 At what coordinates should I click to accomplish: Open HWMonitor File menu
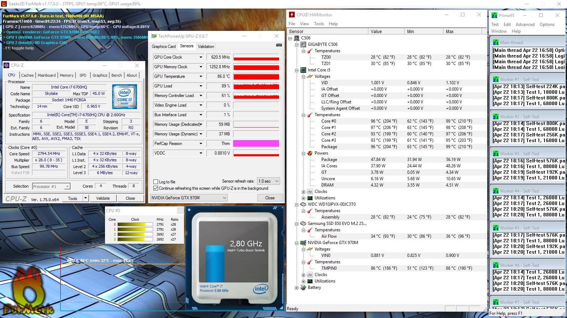pyautogui.click(x=292, y=24)
